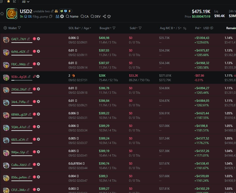Toggle the gold favorites star filter at top
Viewport: 236px width, 193px height.
[x=9, y=1]
